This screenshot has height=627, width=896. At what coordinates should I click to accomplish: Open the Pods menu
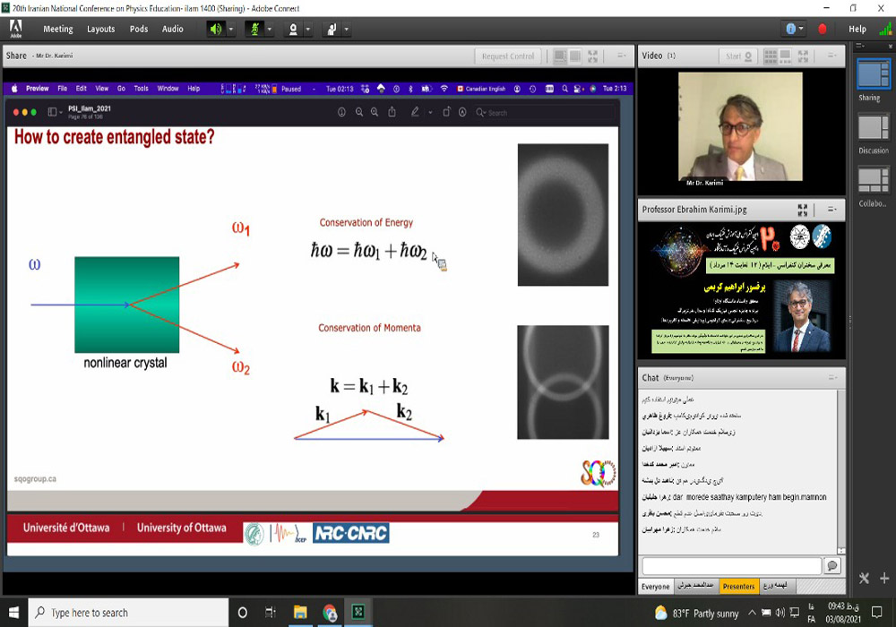(139, 29)
